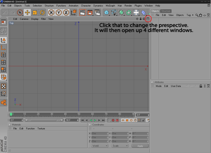Click Object Manager home icon
Screen dimensions: 211x153
click(x=201, y=15)
